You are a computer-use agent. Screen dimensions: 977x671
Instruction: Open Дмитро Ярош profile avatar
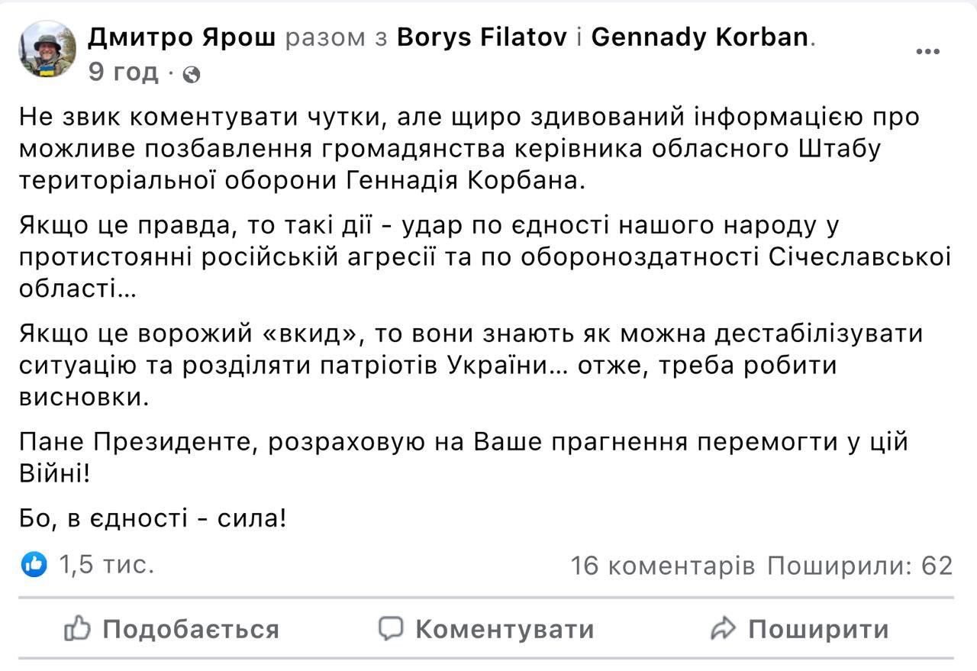47,50
